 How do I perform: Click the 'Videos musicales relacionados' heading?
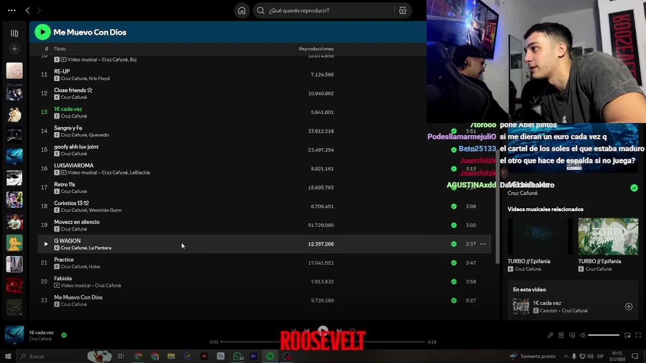coord(546,209)
